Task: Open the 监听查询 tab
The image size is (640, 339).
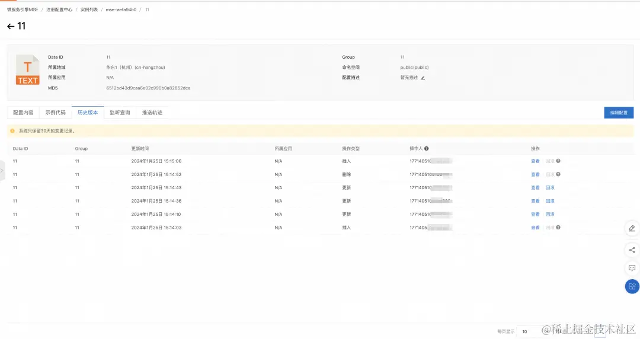Action: pyautogui.click(x=120, y=113)
